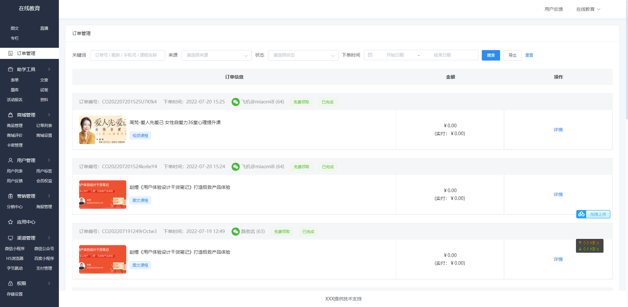The height and width of the screenshot is (307, 628).
Task: Click the 用户管理 person icon
Action: pyautogui.click(x=10, y=160)
